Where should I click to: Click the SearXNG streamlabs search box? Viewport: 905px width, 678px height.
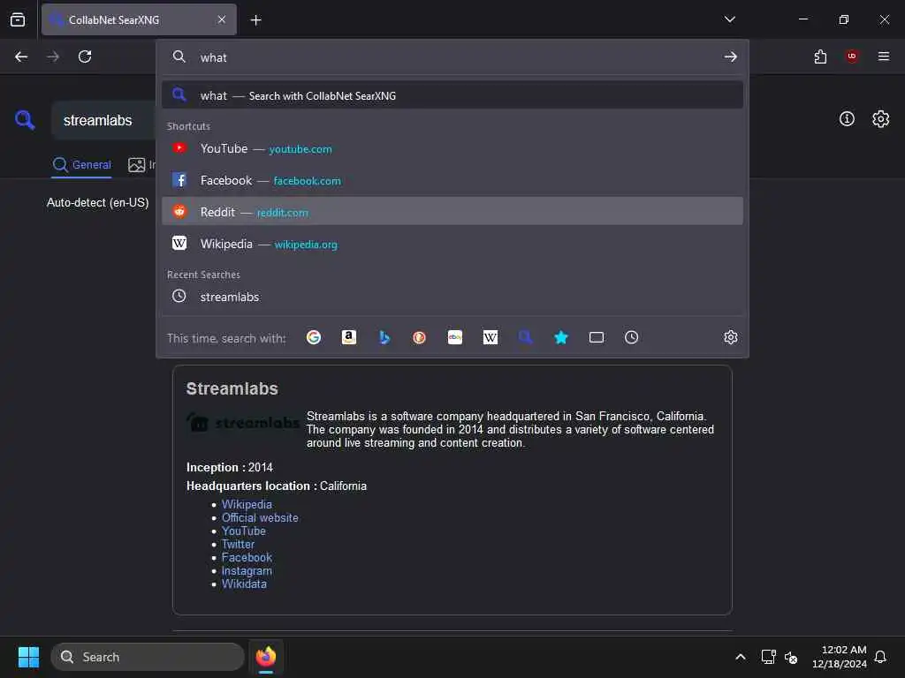pos(104,120)
